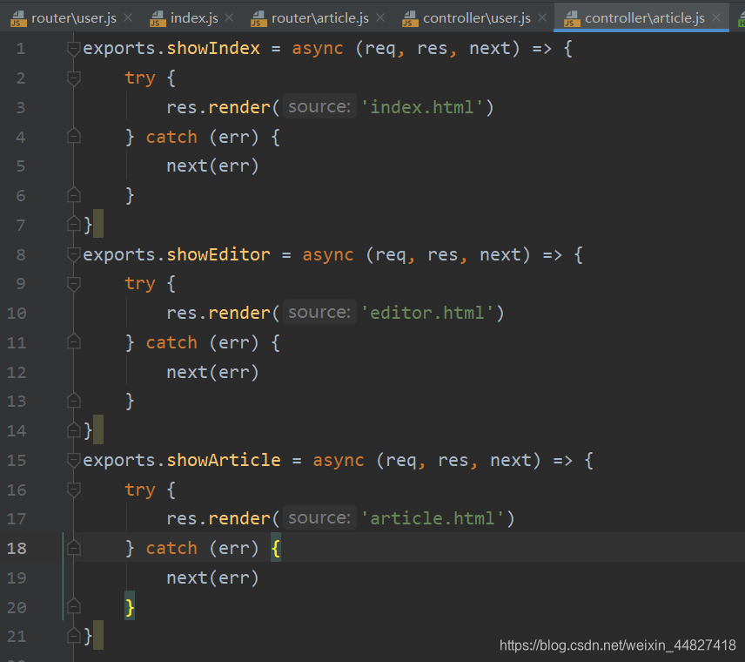
Task: Click the highlighted closing brace on line 20
Action: pos(130,607)
